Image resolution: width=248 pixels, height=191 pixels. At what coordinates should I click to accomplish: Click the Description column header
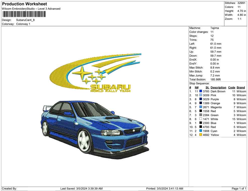coord(218,87)
